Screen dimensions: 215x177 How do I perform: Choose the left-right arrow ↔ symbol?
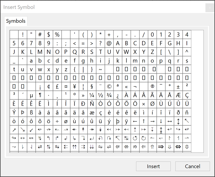[x=169, y=121]
